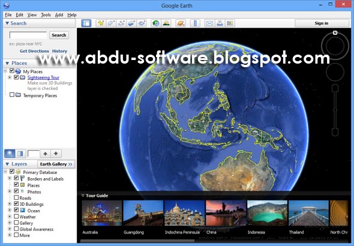Uncheck the Primary Database checkbox

(x=12, y=172)
